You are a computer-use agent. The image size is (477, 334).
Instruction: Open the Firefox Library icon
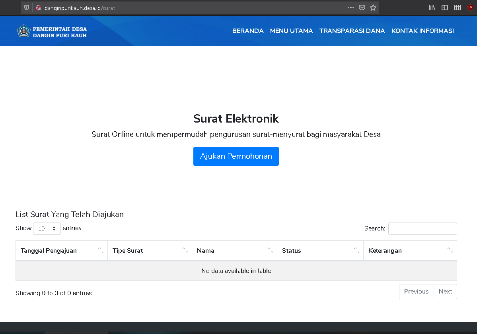point(432,7)
